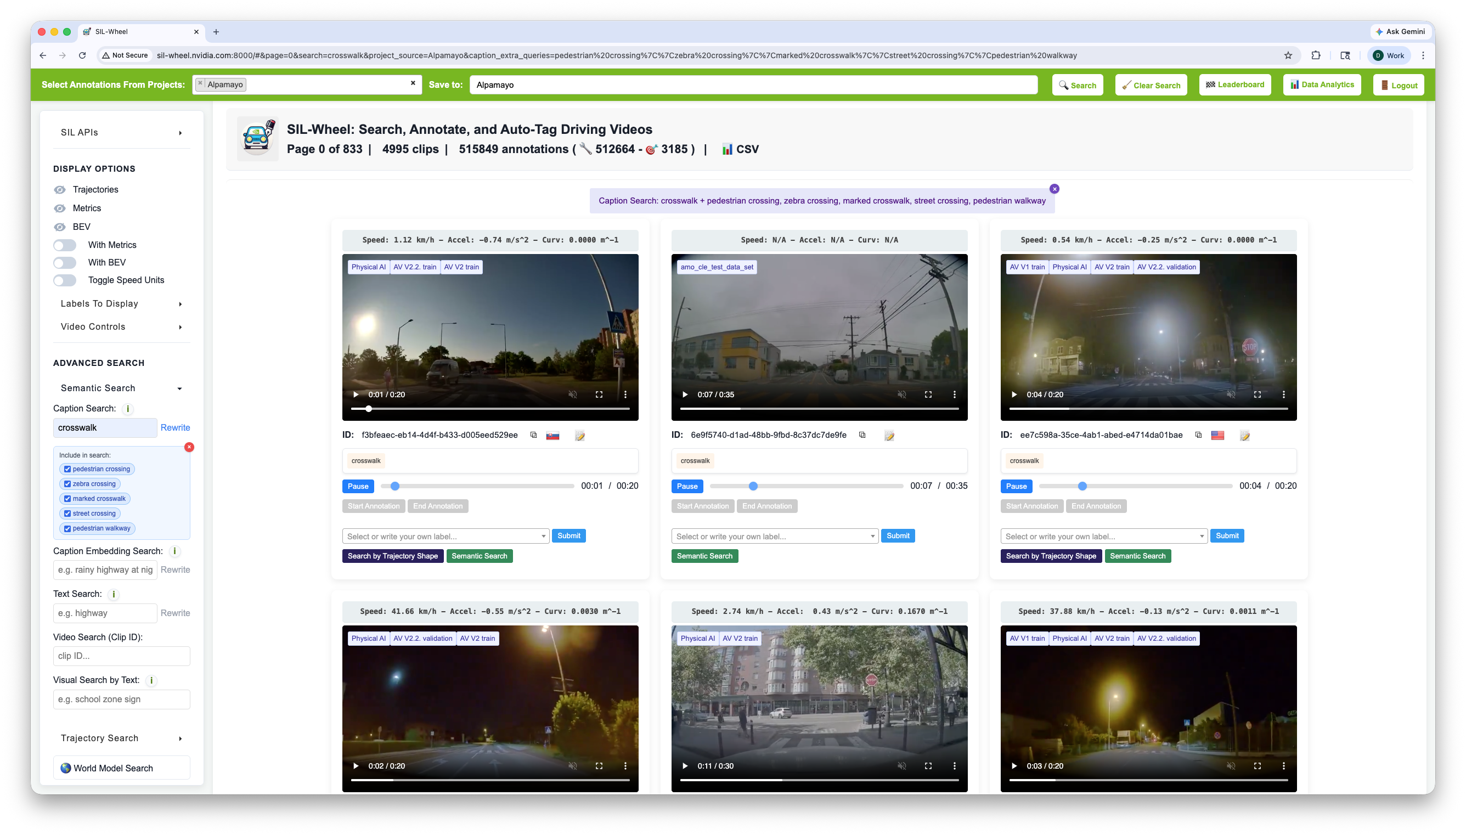This screenshot has height=835, width=1466.
Task: Uncheck marked crosswalk query
Action: tap(67, 499)
